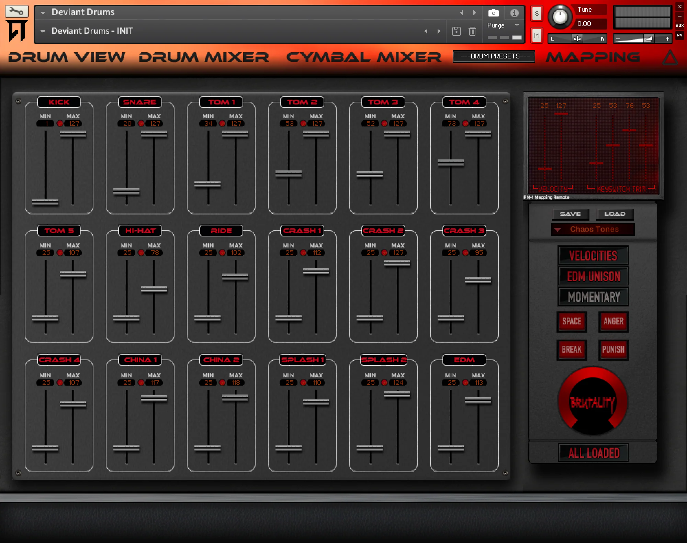Click the BREAK button
687x543 pixels.
(572, 350)
